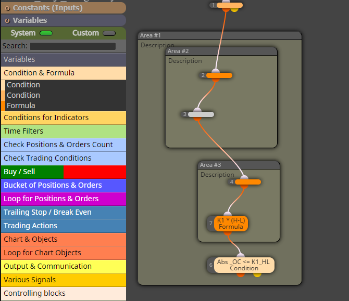Image resolution: width=349 pixels, height=301 pixels.
Task: Click yellow output of Condition block 6
Action: pyautogui.click(x=257, y=274)
